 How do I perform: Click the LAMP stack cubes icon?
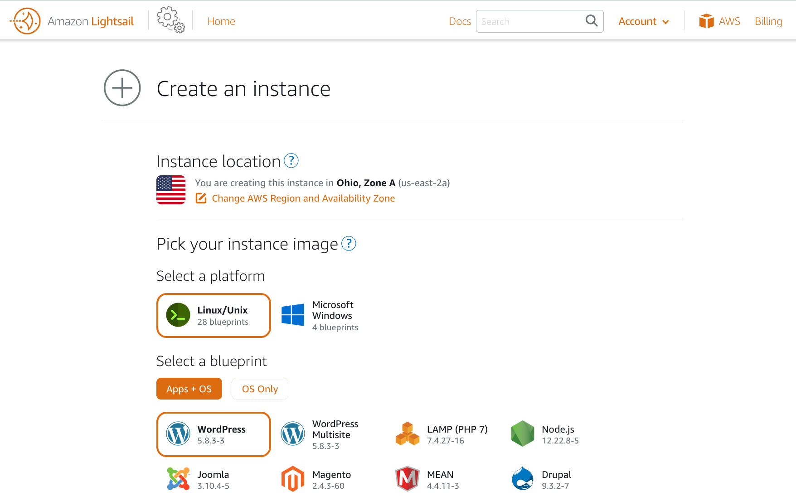point(408,434)
